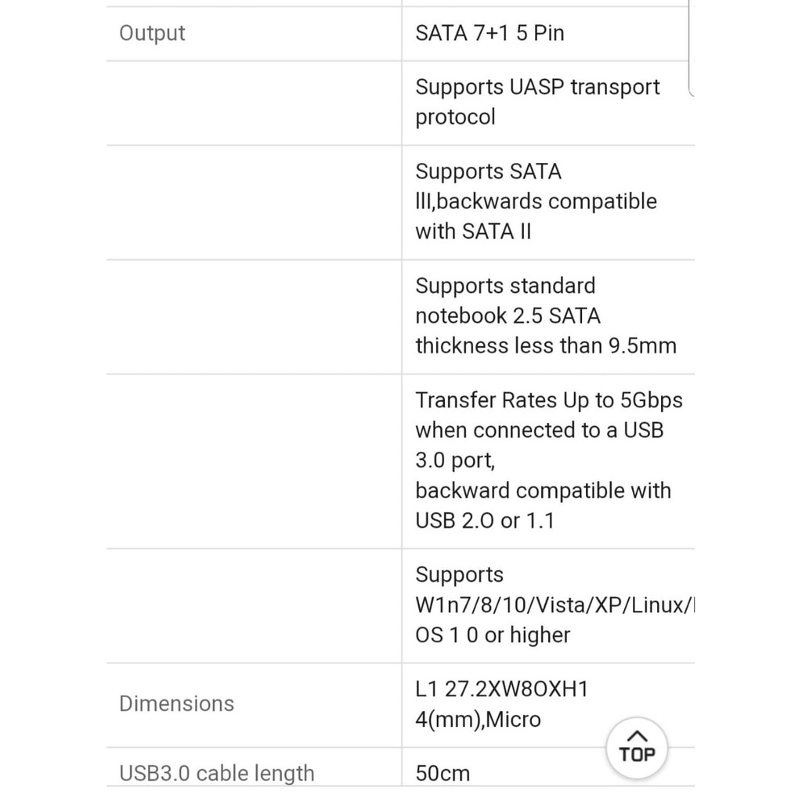Screen dimensions: 802x802
Task: Click the vertical scrollbar at top right
Action: click(x=688, y=47)
